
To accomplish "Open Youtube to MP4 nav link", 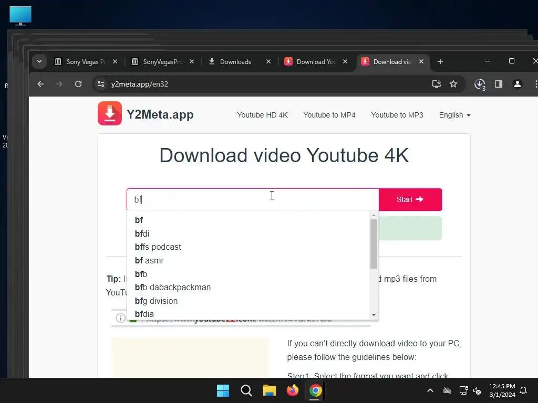I will point(329,115).
